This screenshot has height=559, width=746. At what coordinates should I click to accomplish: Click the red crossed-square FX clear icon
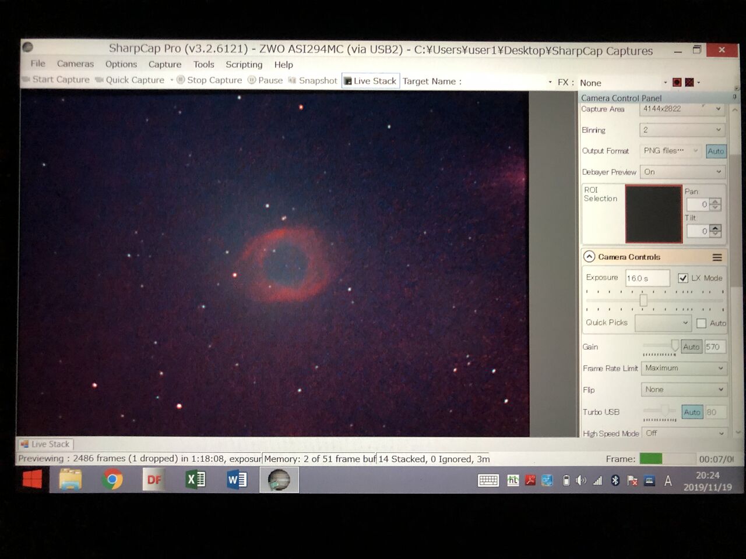[x=689, y=83]
